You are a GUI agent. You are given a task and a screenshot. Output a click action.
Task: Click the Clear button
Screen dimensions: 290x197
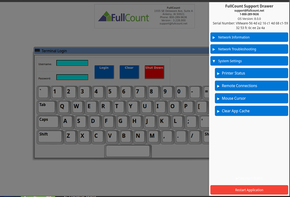point(129,72)
